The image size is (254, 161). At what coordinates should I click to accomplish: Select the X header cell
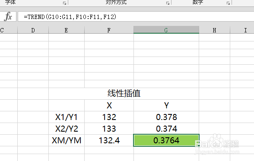tap(109, 105)
